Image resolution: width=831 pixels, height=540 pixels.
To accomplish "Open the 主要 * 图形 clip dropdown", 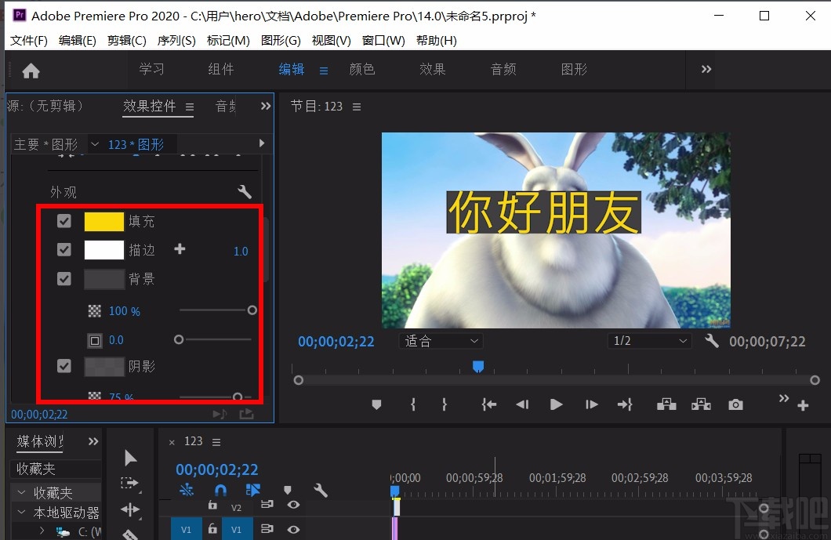I will click(x=95, y=143).
